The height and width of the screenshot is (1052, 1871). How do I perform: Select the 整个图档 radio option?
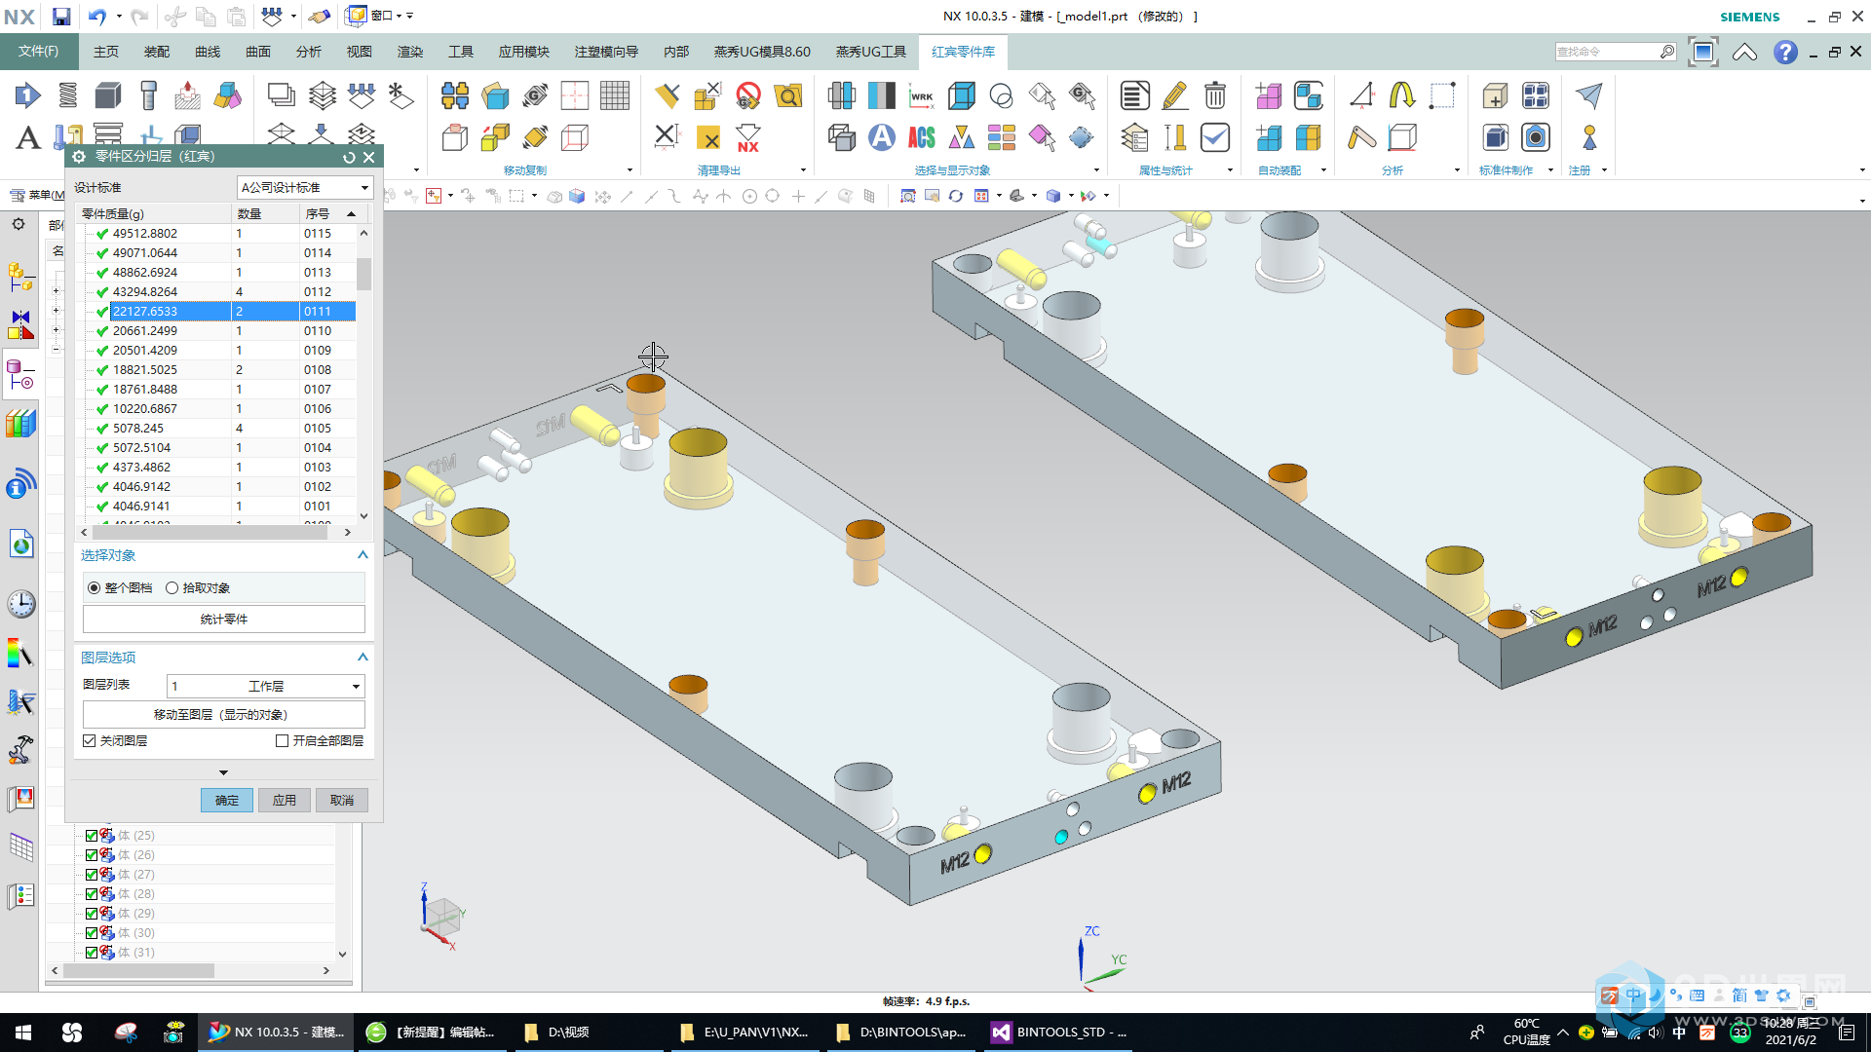pos(94,588)
